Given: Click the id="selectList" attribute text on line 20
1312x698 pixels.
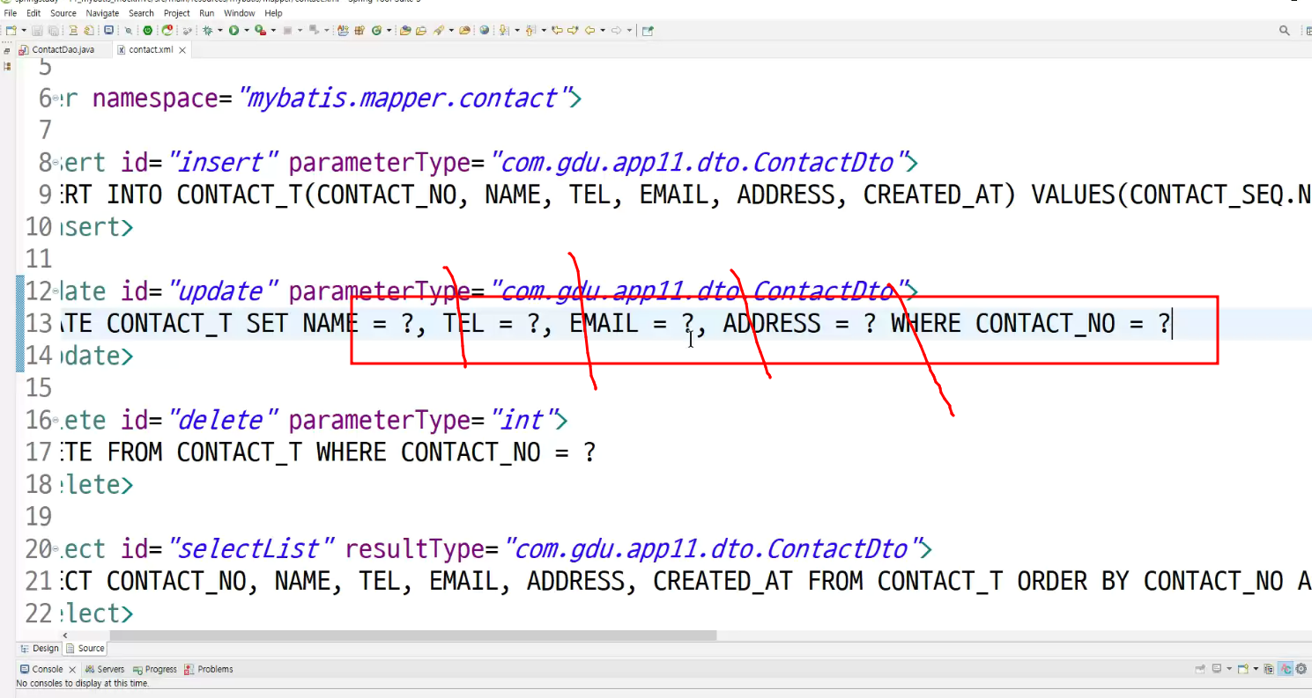Looking at the screenshot, I should tap(228, 549).
